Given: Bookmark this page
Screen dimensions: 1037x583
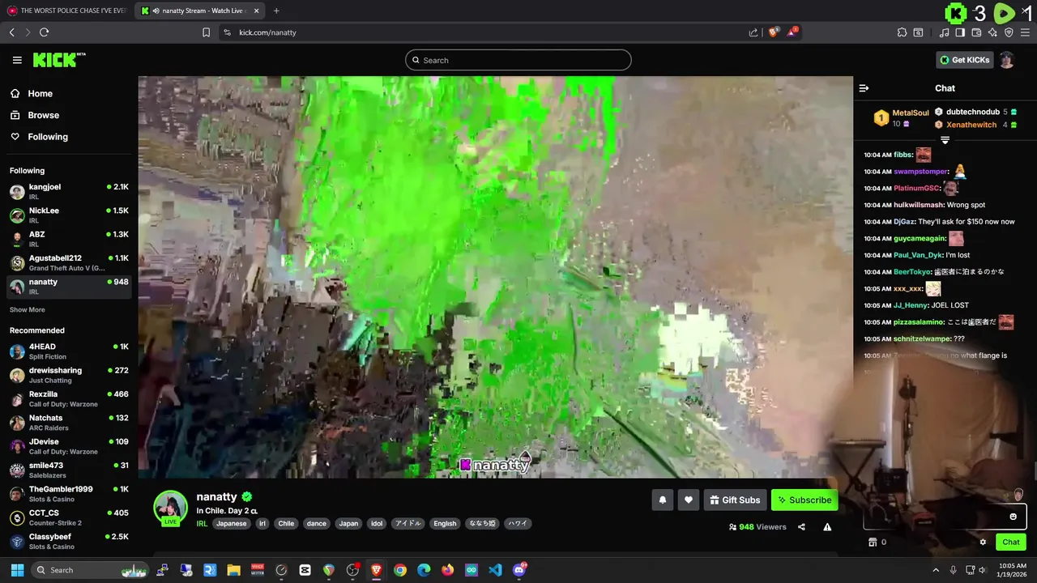Looking at the screenshot, I should (x=206, y=32).
